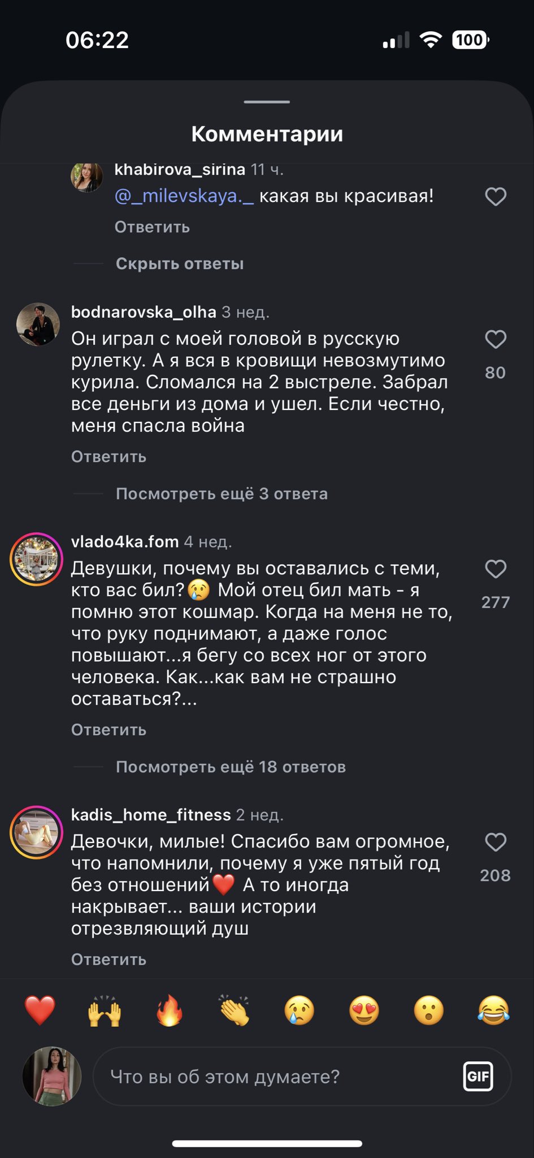Image resolution: width=534 pixels, height=1158 pixels.
Task: Pick the raised hands emoji
Action: click(105, 1010)
